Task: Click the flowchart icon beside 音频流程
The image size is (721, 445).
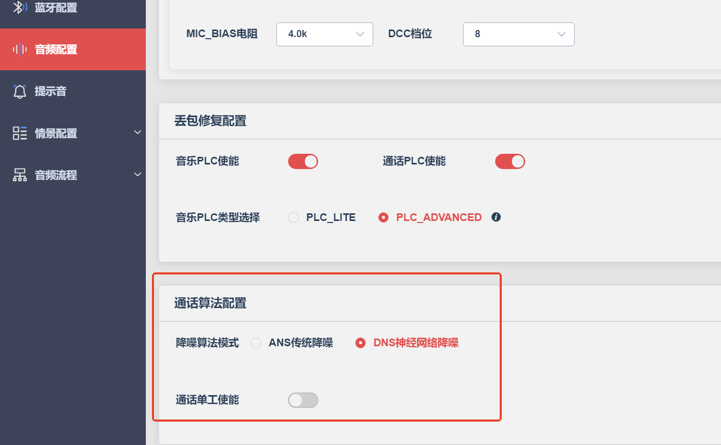Action: pos(20,175)
